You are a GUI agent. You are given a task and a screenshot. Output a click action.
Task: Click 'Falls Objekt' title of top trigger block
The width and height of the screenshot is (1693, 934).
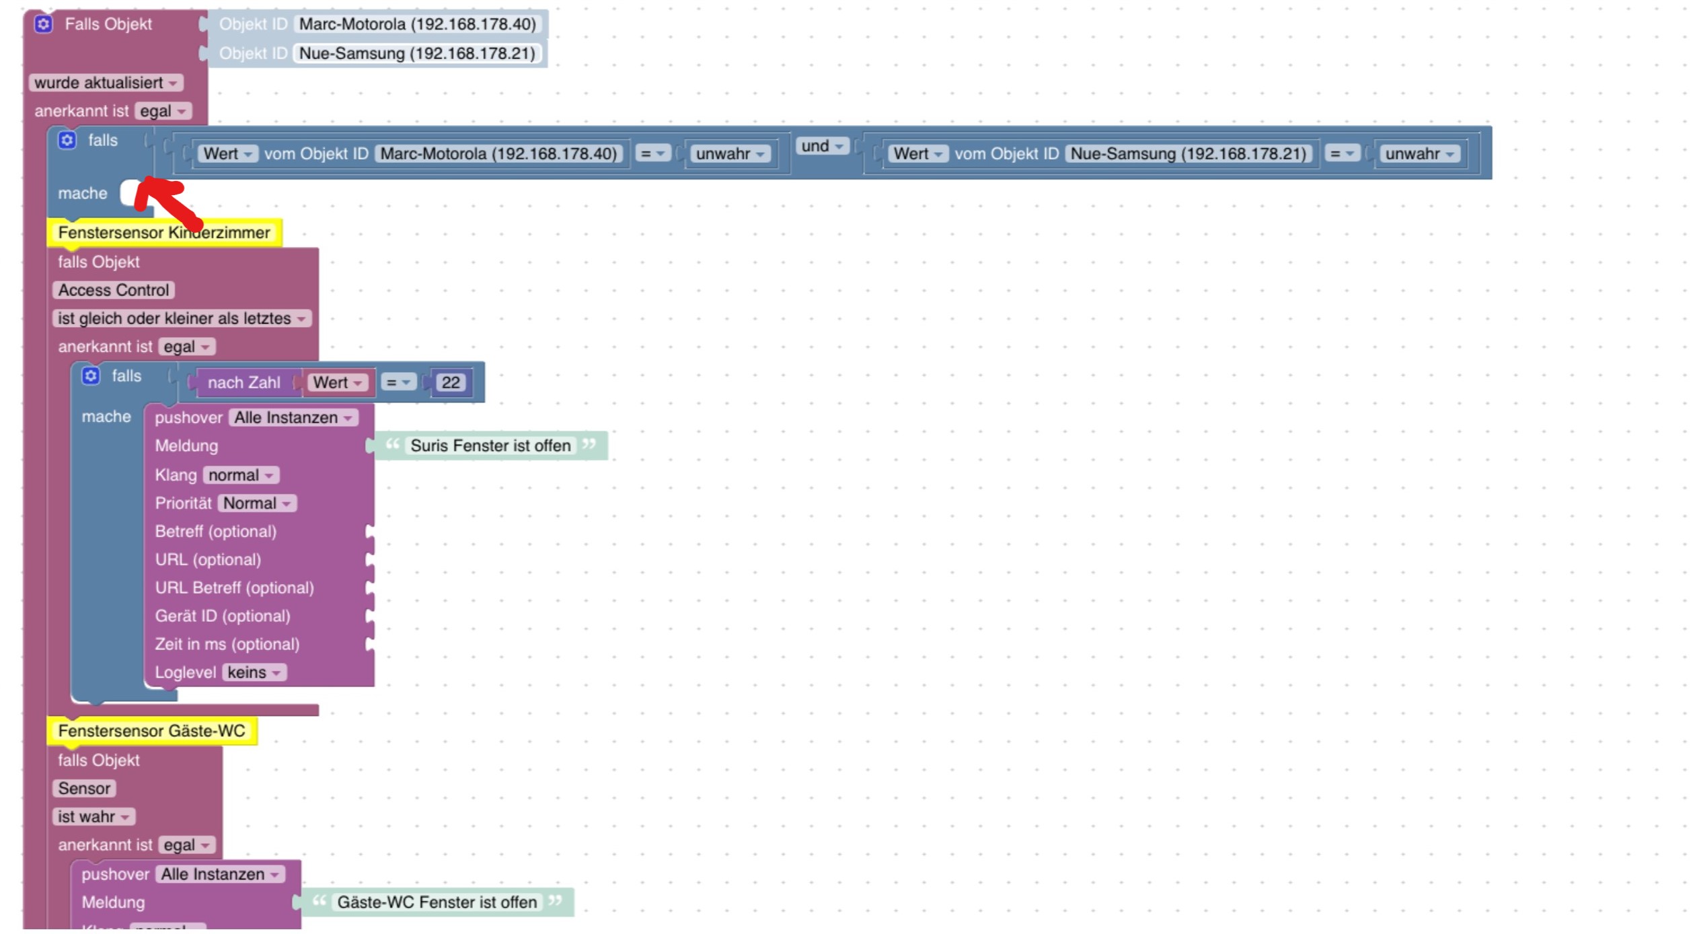click(108, 24)
